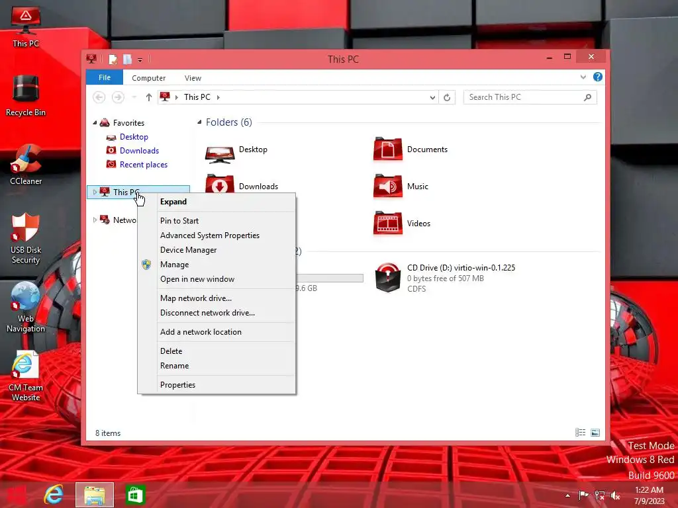678x508 pixels.
Task: Open the Recycle Bin desktop icon
Action: tap(26, 95)
